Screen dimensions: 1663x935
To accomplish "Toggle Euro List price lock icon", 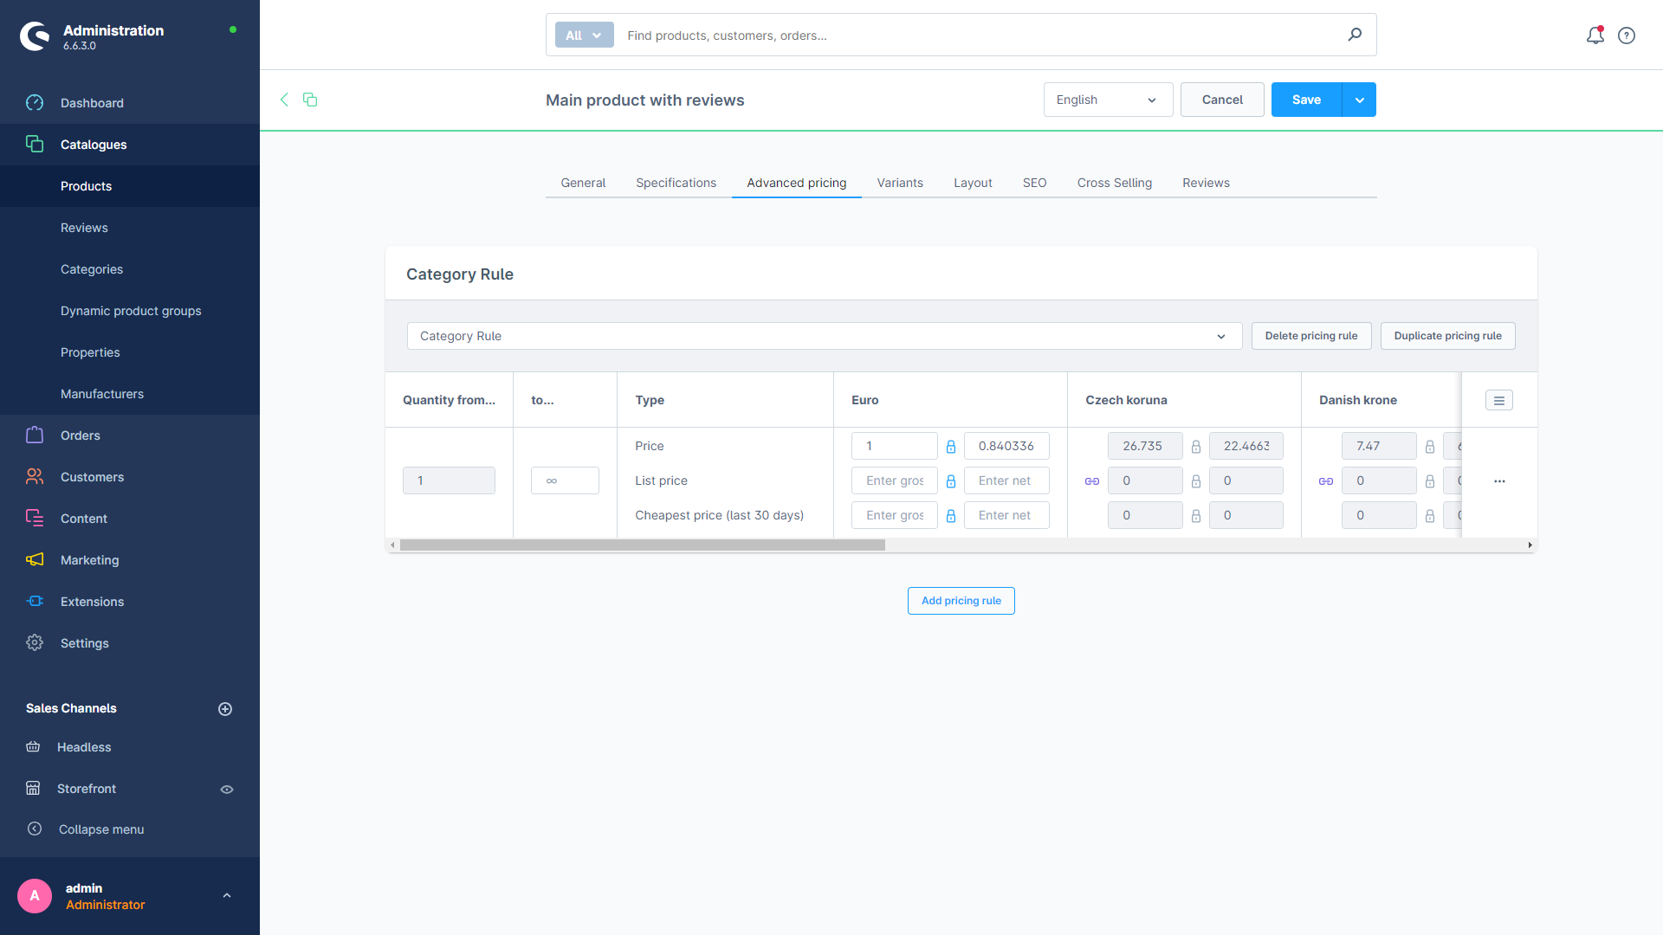I will [x=951, y=481].
